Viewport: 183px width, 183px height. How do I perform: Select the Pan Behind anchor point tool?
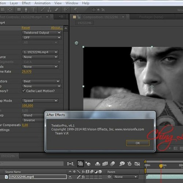pos(10,10)
